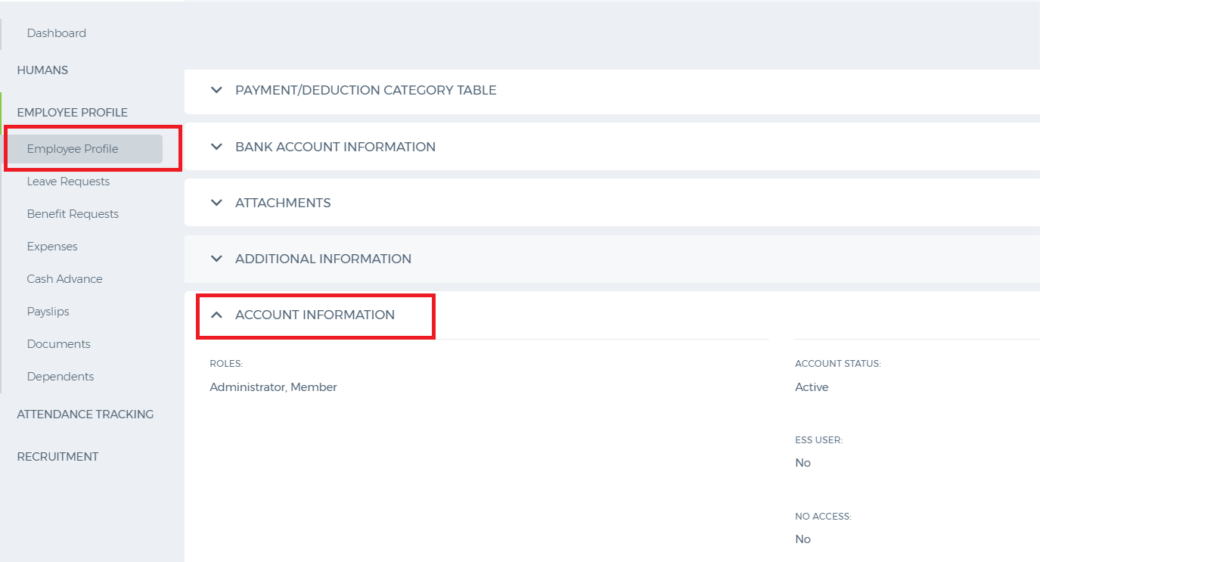Navigate to Cash Advance
This screenshot has width=1232, height=562.
pyautogui.click(x=64, y=279)
